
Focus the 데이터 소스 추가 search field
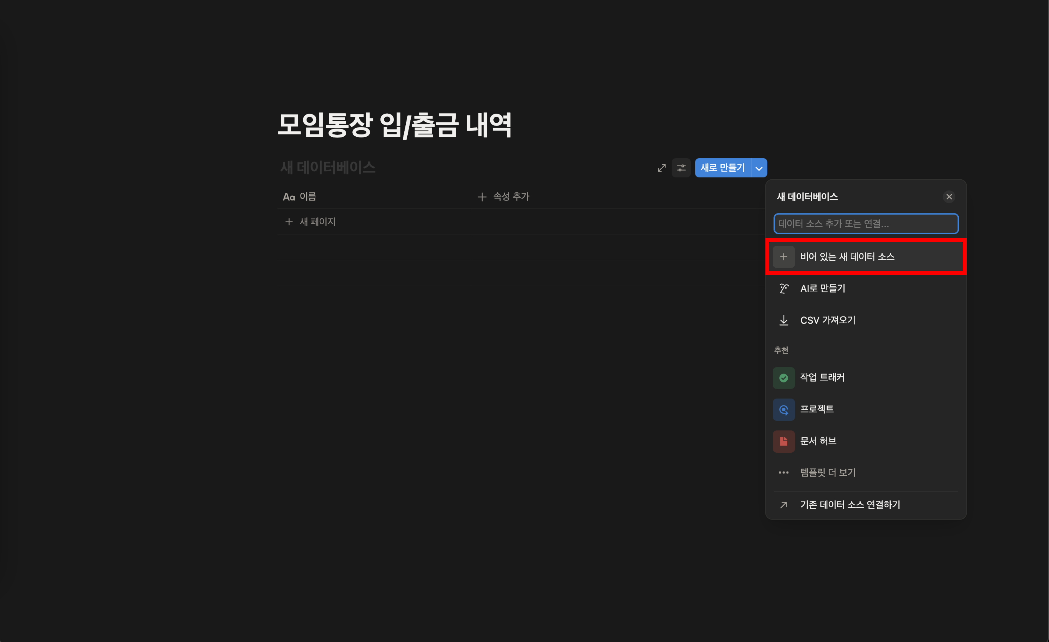click(x=865, y=224)
